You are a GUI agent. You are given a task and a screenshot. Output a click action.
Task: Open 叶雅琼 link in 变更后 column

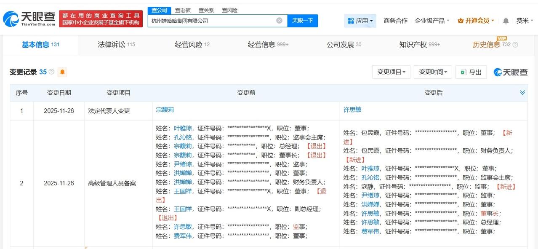point(370,168)
